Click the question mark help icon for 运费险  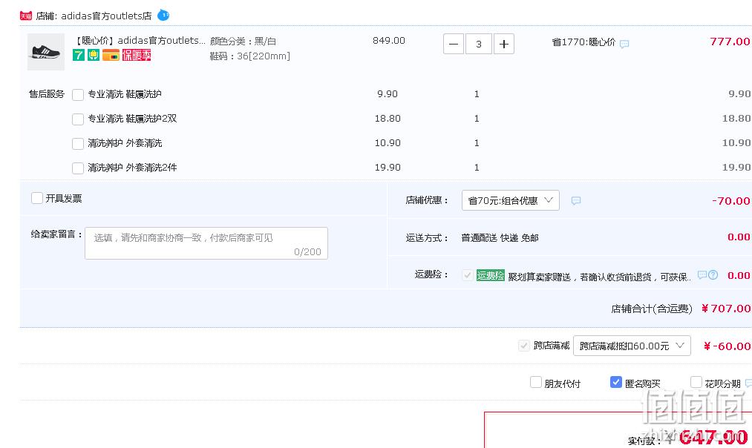(x=713, y=275)
